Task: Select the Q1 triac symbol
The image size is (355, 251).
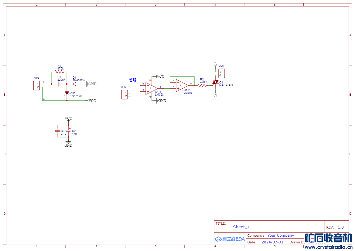Action: (215, 82)
